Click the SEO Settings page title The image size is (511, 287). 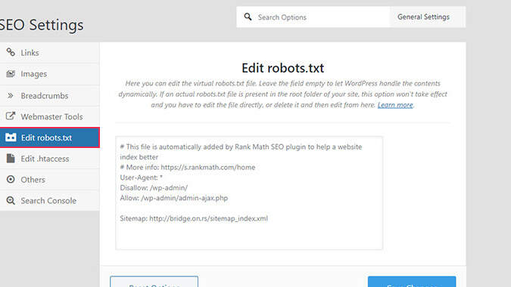pos(42,25)
